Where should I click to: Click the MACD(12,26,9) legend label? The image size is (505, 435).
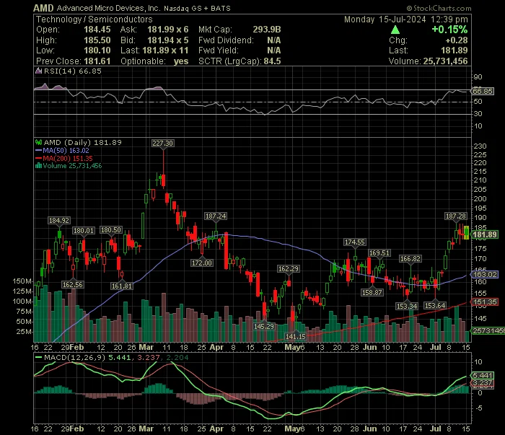(74, 357)
